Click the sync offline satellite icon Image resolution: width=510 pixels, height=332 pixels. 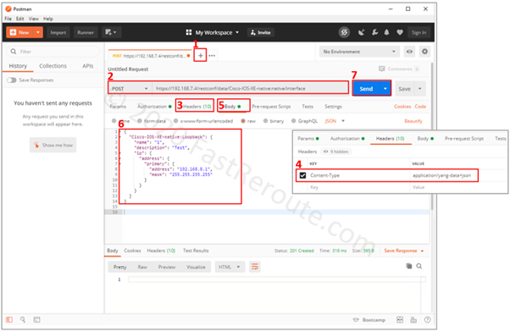point(344,32)
